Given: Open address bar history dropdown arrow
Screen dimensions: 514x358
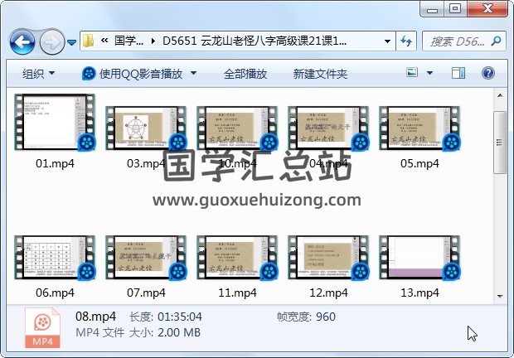Looking at the screenshot, I should point(387,41).
